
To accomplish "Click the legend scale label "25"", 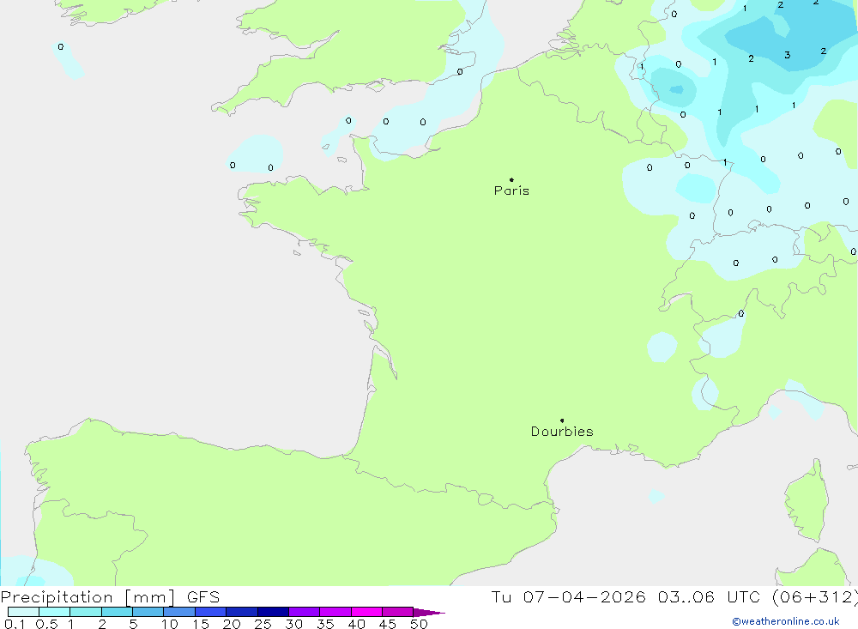I will [263, 624].
